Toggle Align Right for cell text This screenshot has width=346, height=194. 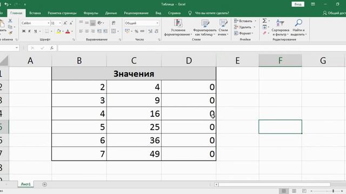tap(93, 31)
